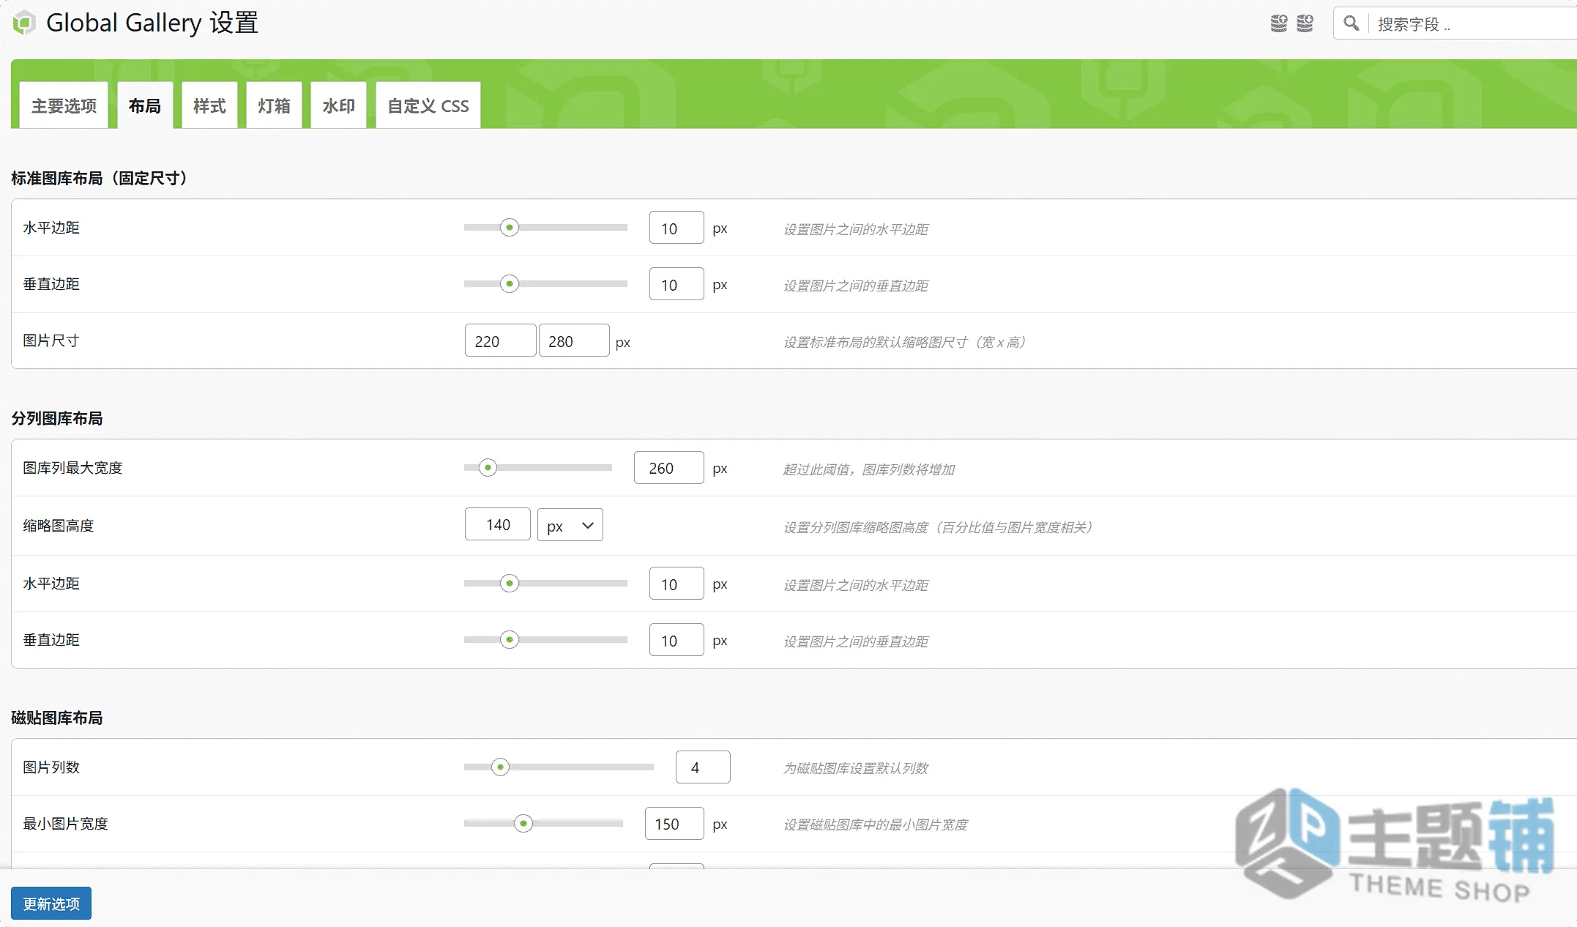Click the 图片列数 slider handle
1577x927 pixels.
click(500, 767)
